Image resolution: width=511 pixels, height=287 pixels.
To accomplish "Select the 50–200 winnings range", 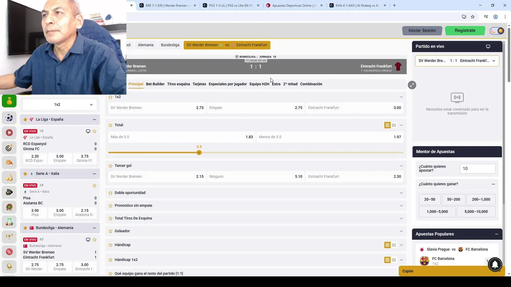I will (454, 199).
